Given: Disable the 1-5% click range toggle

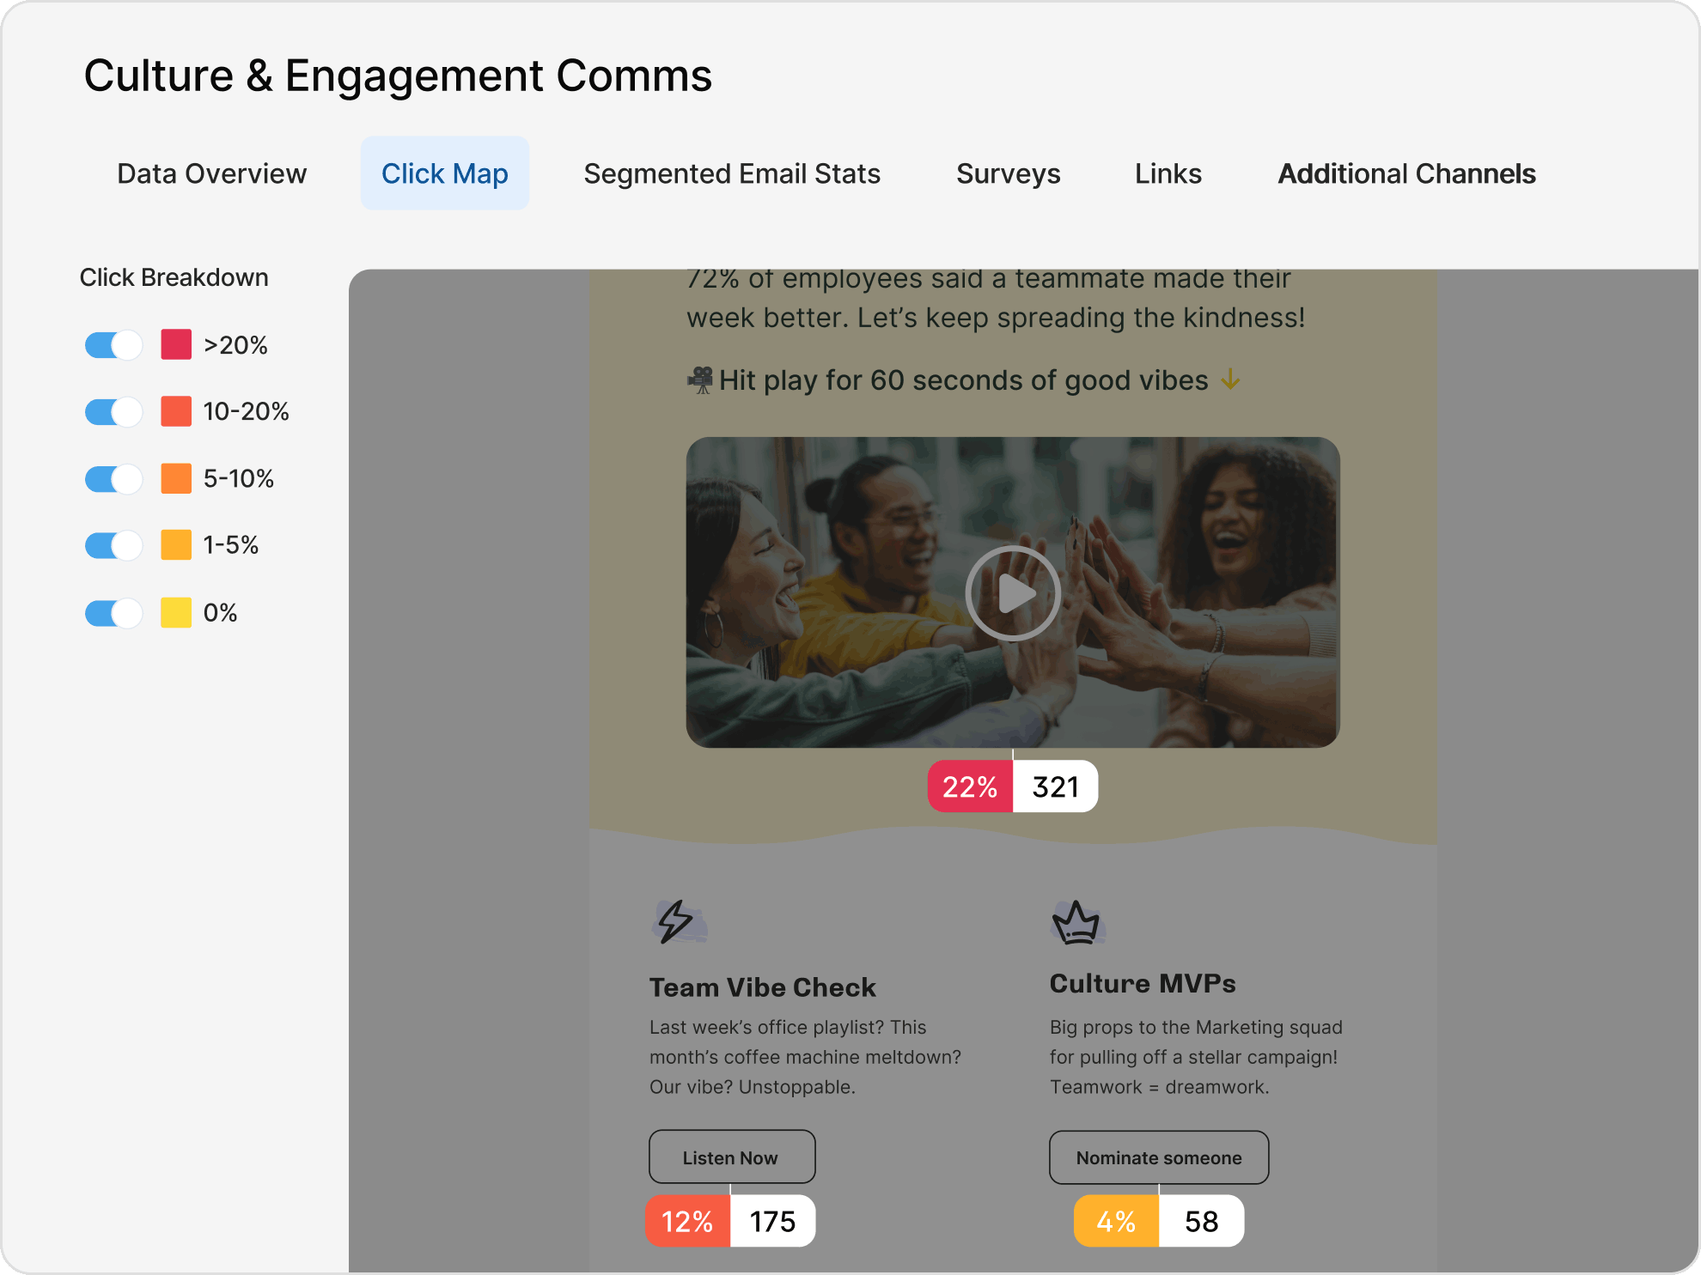Looking at the screenshot, I should coord(113,545).
